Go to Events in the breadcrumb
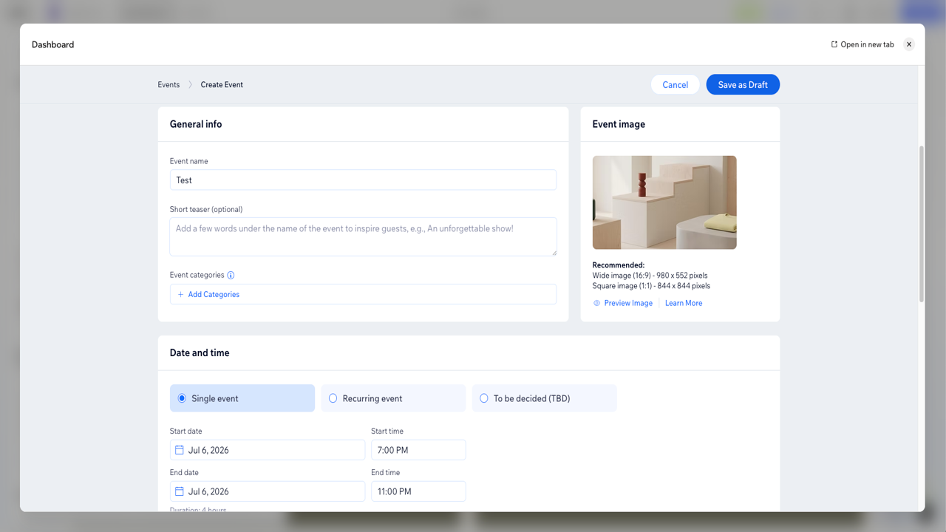 click(169, 85)
